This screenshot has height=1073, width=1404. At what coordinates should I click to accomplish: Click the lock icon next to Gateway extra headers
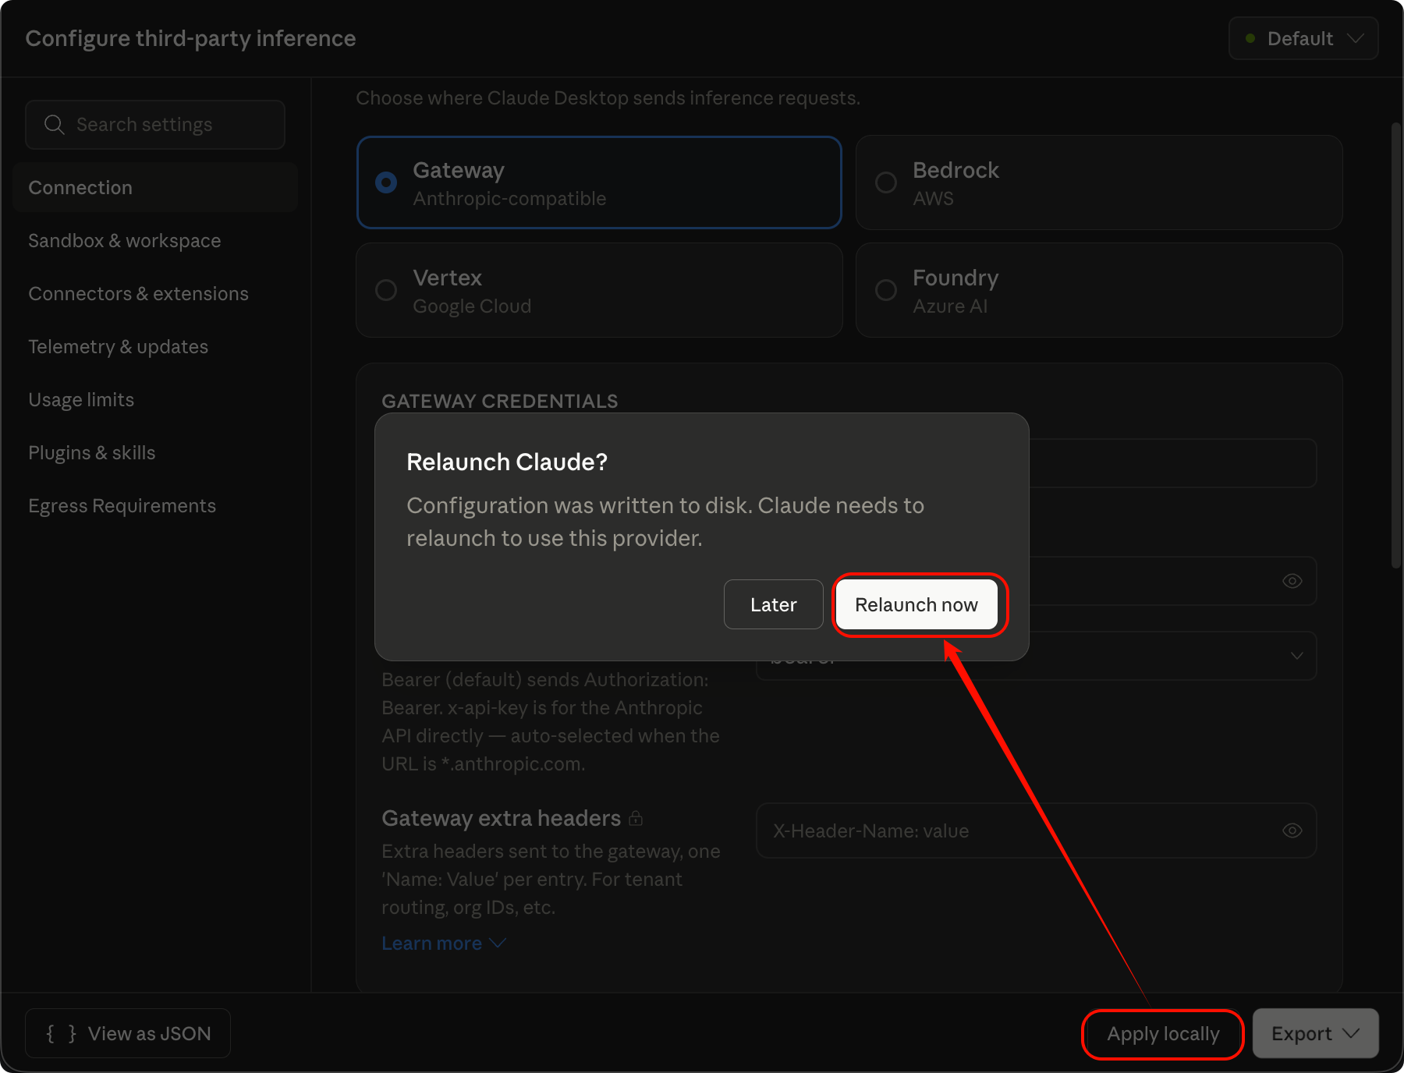[x=636, y=818]
